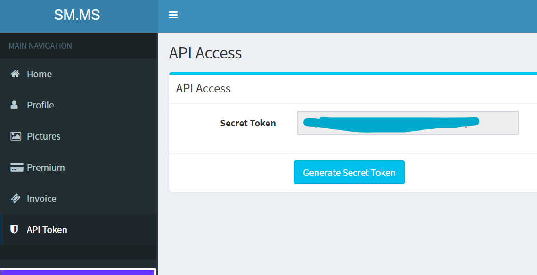
Task: Select Premium in the sidebar
Action: (x=46, y=167)
